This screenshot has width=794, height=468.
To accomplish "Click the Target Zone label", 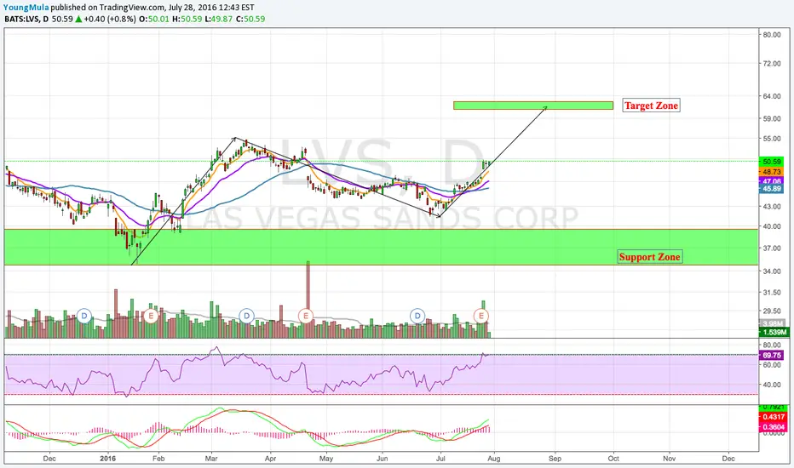I will tap(651, 106).
